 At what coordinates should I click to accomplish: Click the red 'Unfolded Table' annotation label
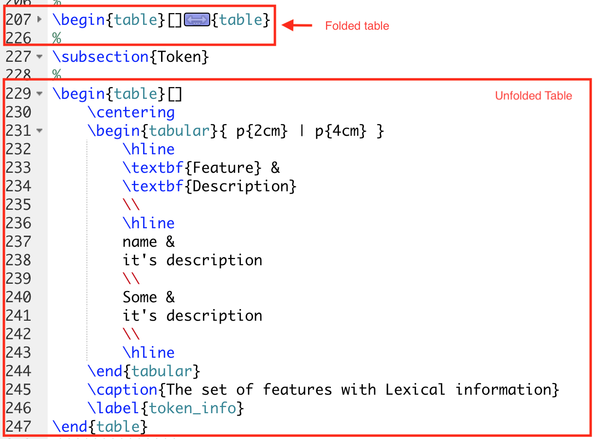(x=533, y=96)
